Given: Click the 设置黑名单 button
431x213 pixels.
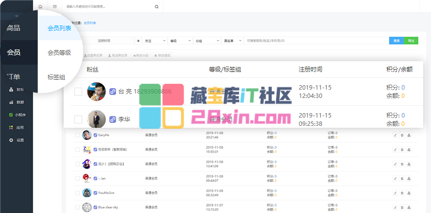Looking at the screenshot, I should [93, 55].
